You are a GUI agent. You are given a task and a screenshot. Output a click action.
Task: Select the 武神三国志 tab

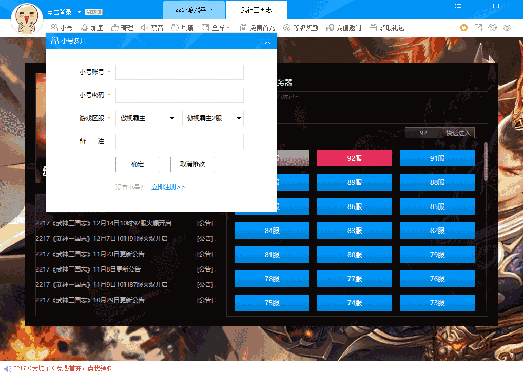256,10
